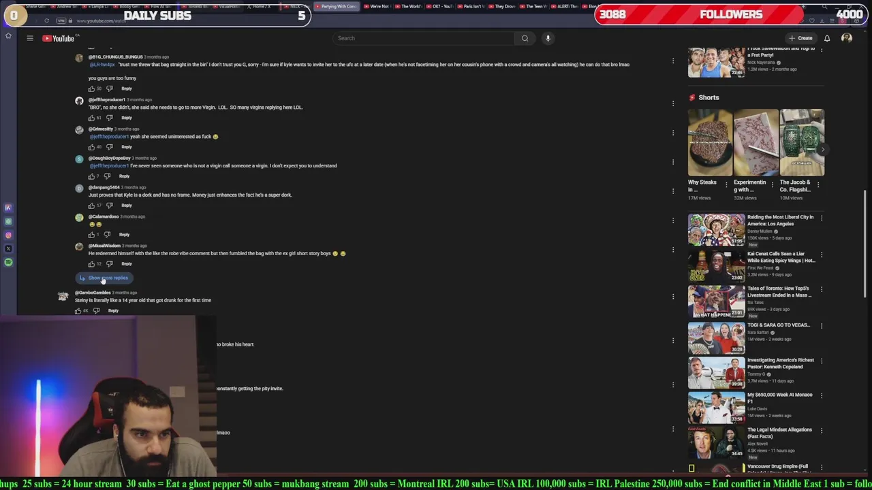872x490 pixels.
Task: Like the GamboGambles comment
Action: pos(78,311)
